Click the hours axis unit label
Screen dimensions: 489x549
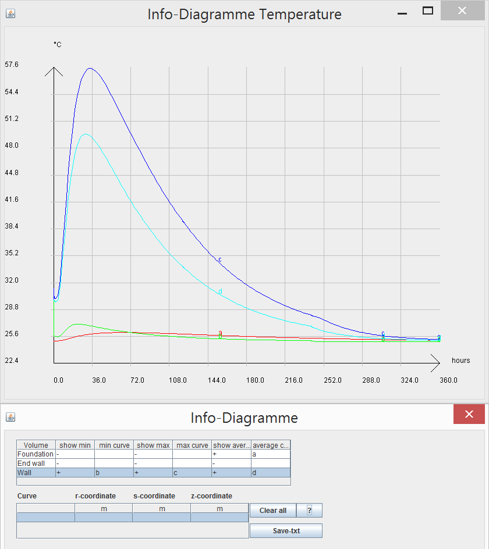tap(460, 361)
